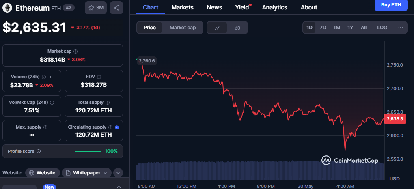Open the Chart tab
This screenshot has height=189, width=414.
pyautogui.click(x=151, y=7)
